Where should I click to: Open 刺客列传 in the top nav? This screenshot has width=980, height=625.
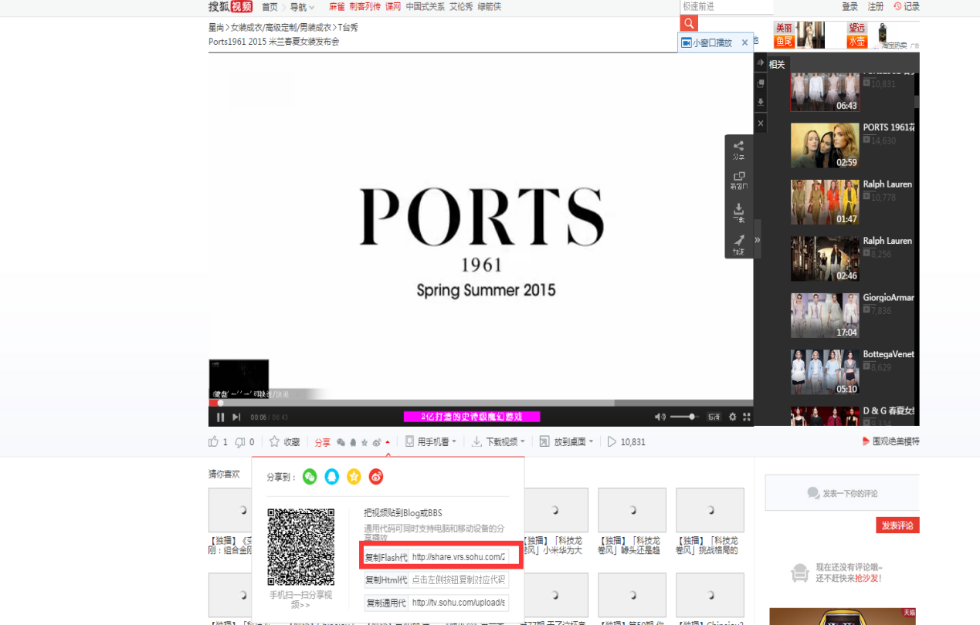365,7
